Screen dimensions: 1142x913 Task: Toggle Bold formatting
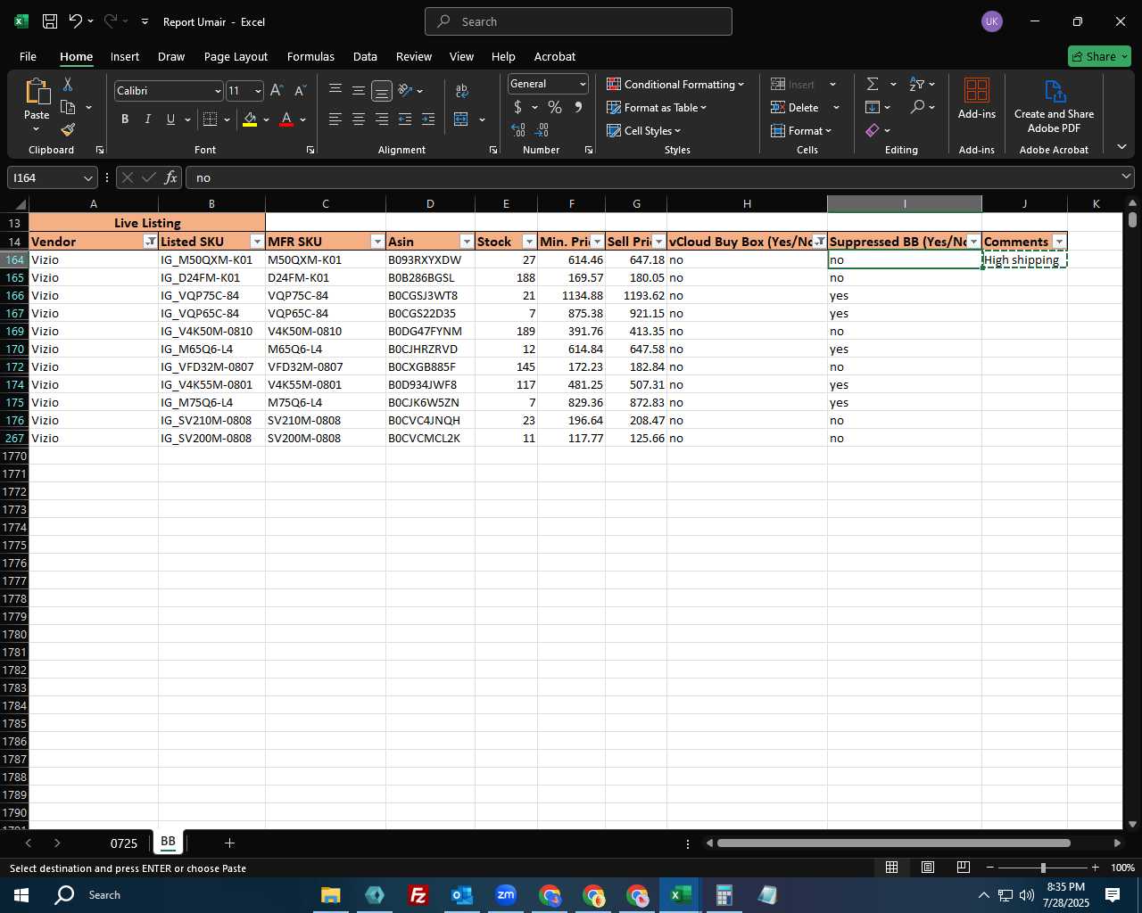125,119
